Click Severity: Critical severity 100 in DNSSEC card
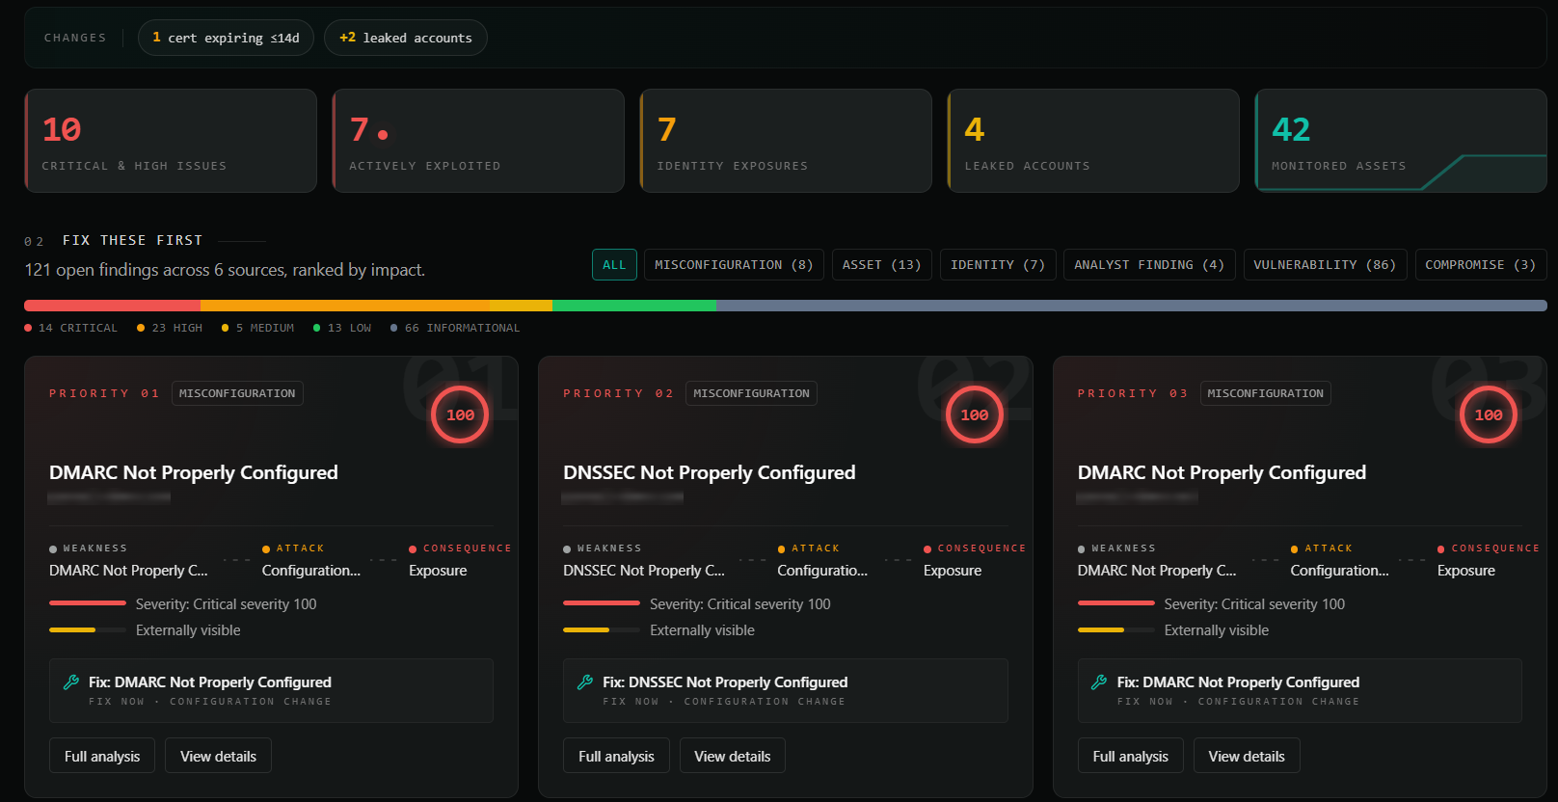The height and width of the screenshot is (802, 1558). pyautogui.click(x=739, y=604)
